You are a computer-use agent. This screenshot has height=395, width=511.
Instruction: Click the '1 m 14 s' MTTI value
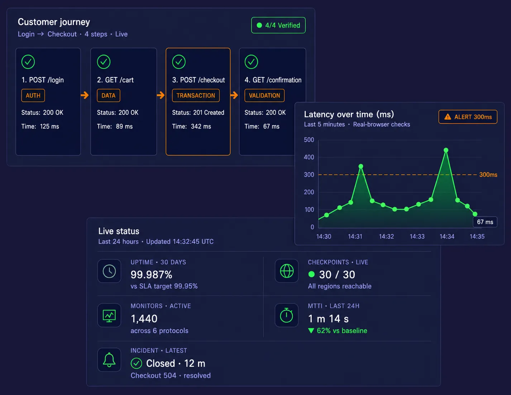point(329,319)
